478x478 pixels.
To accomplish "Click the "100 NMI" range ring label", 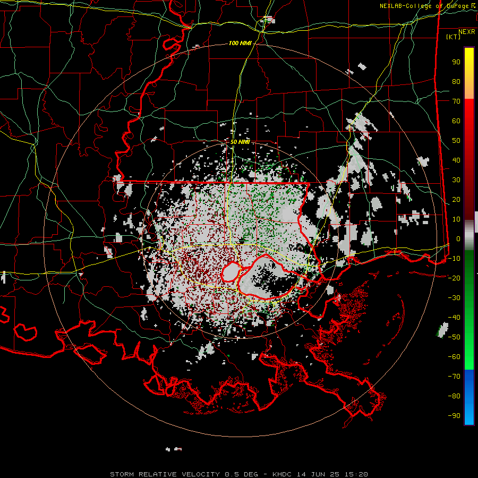I will tap(240, 44).
